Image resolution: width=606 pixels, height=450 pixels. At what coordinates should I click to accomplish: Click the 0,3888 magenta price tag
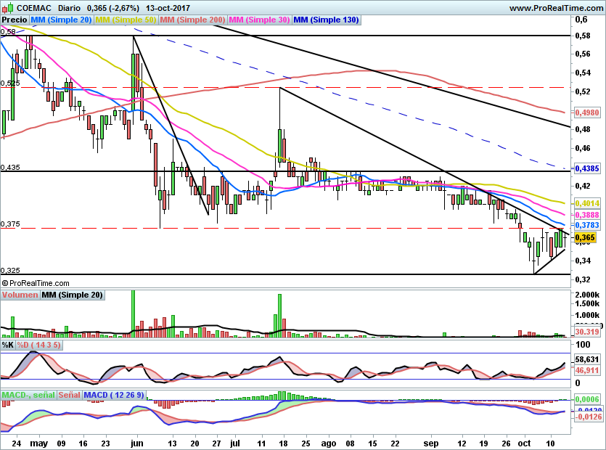pyautogui.click(x=587, y=215)
